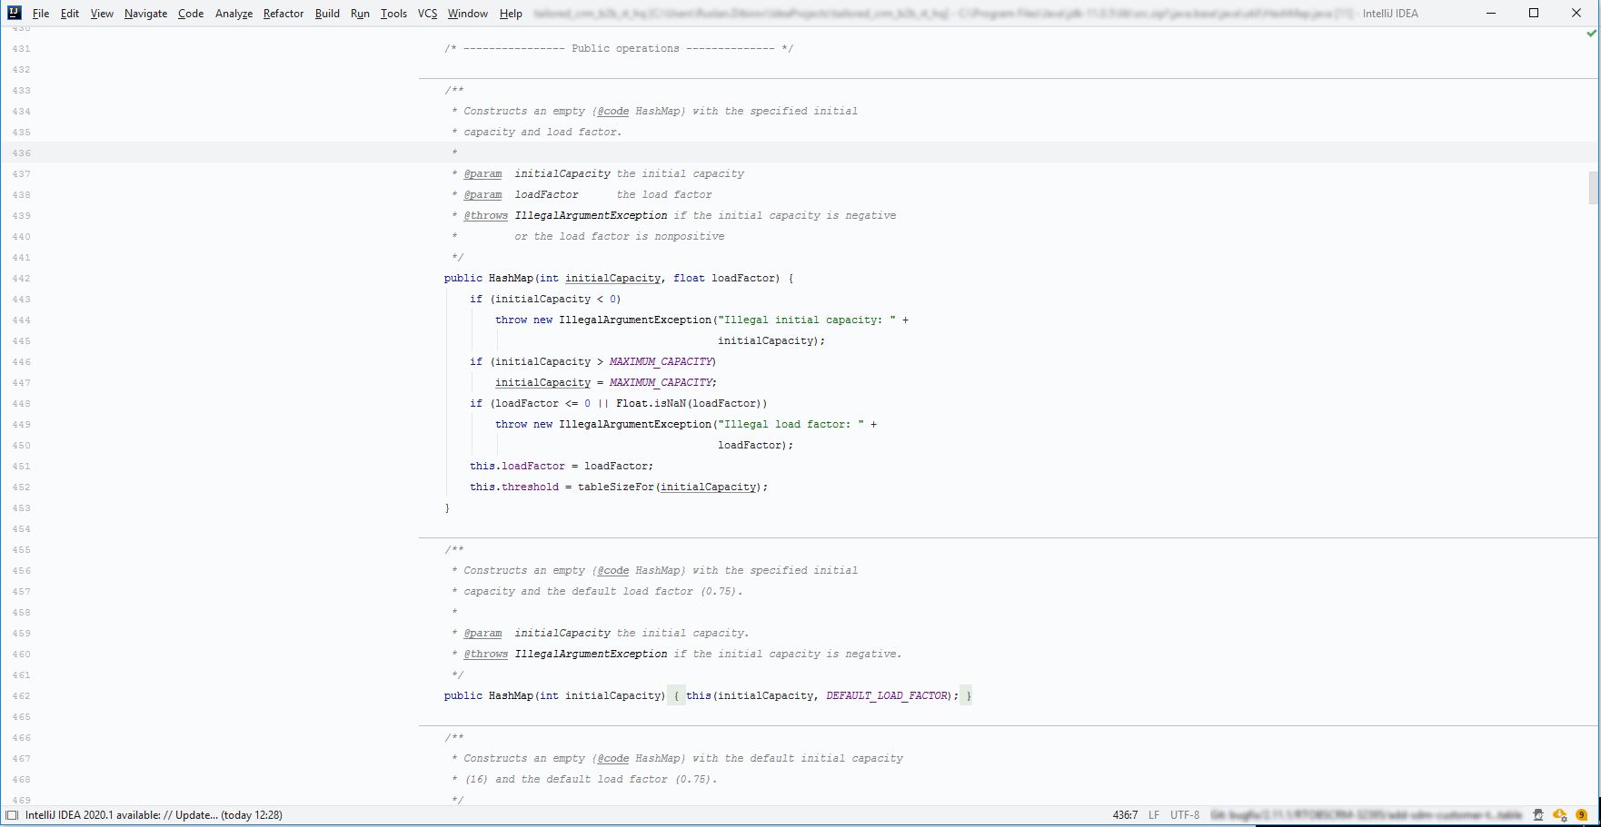
Task: Click green checkmark inspection status indicator
Action: (x=1591, y=34)
